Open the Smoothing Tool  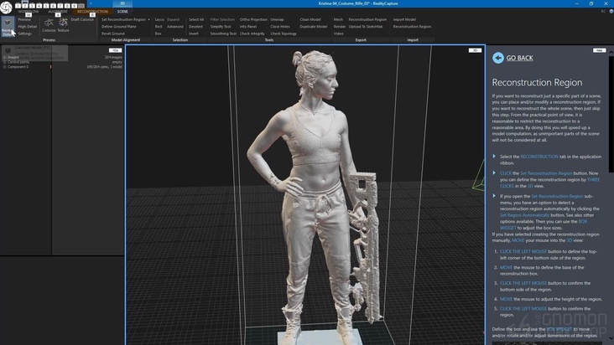223,33
